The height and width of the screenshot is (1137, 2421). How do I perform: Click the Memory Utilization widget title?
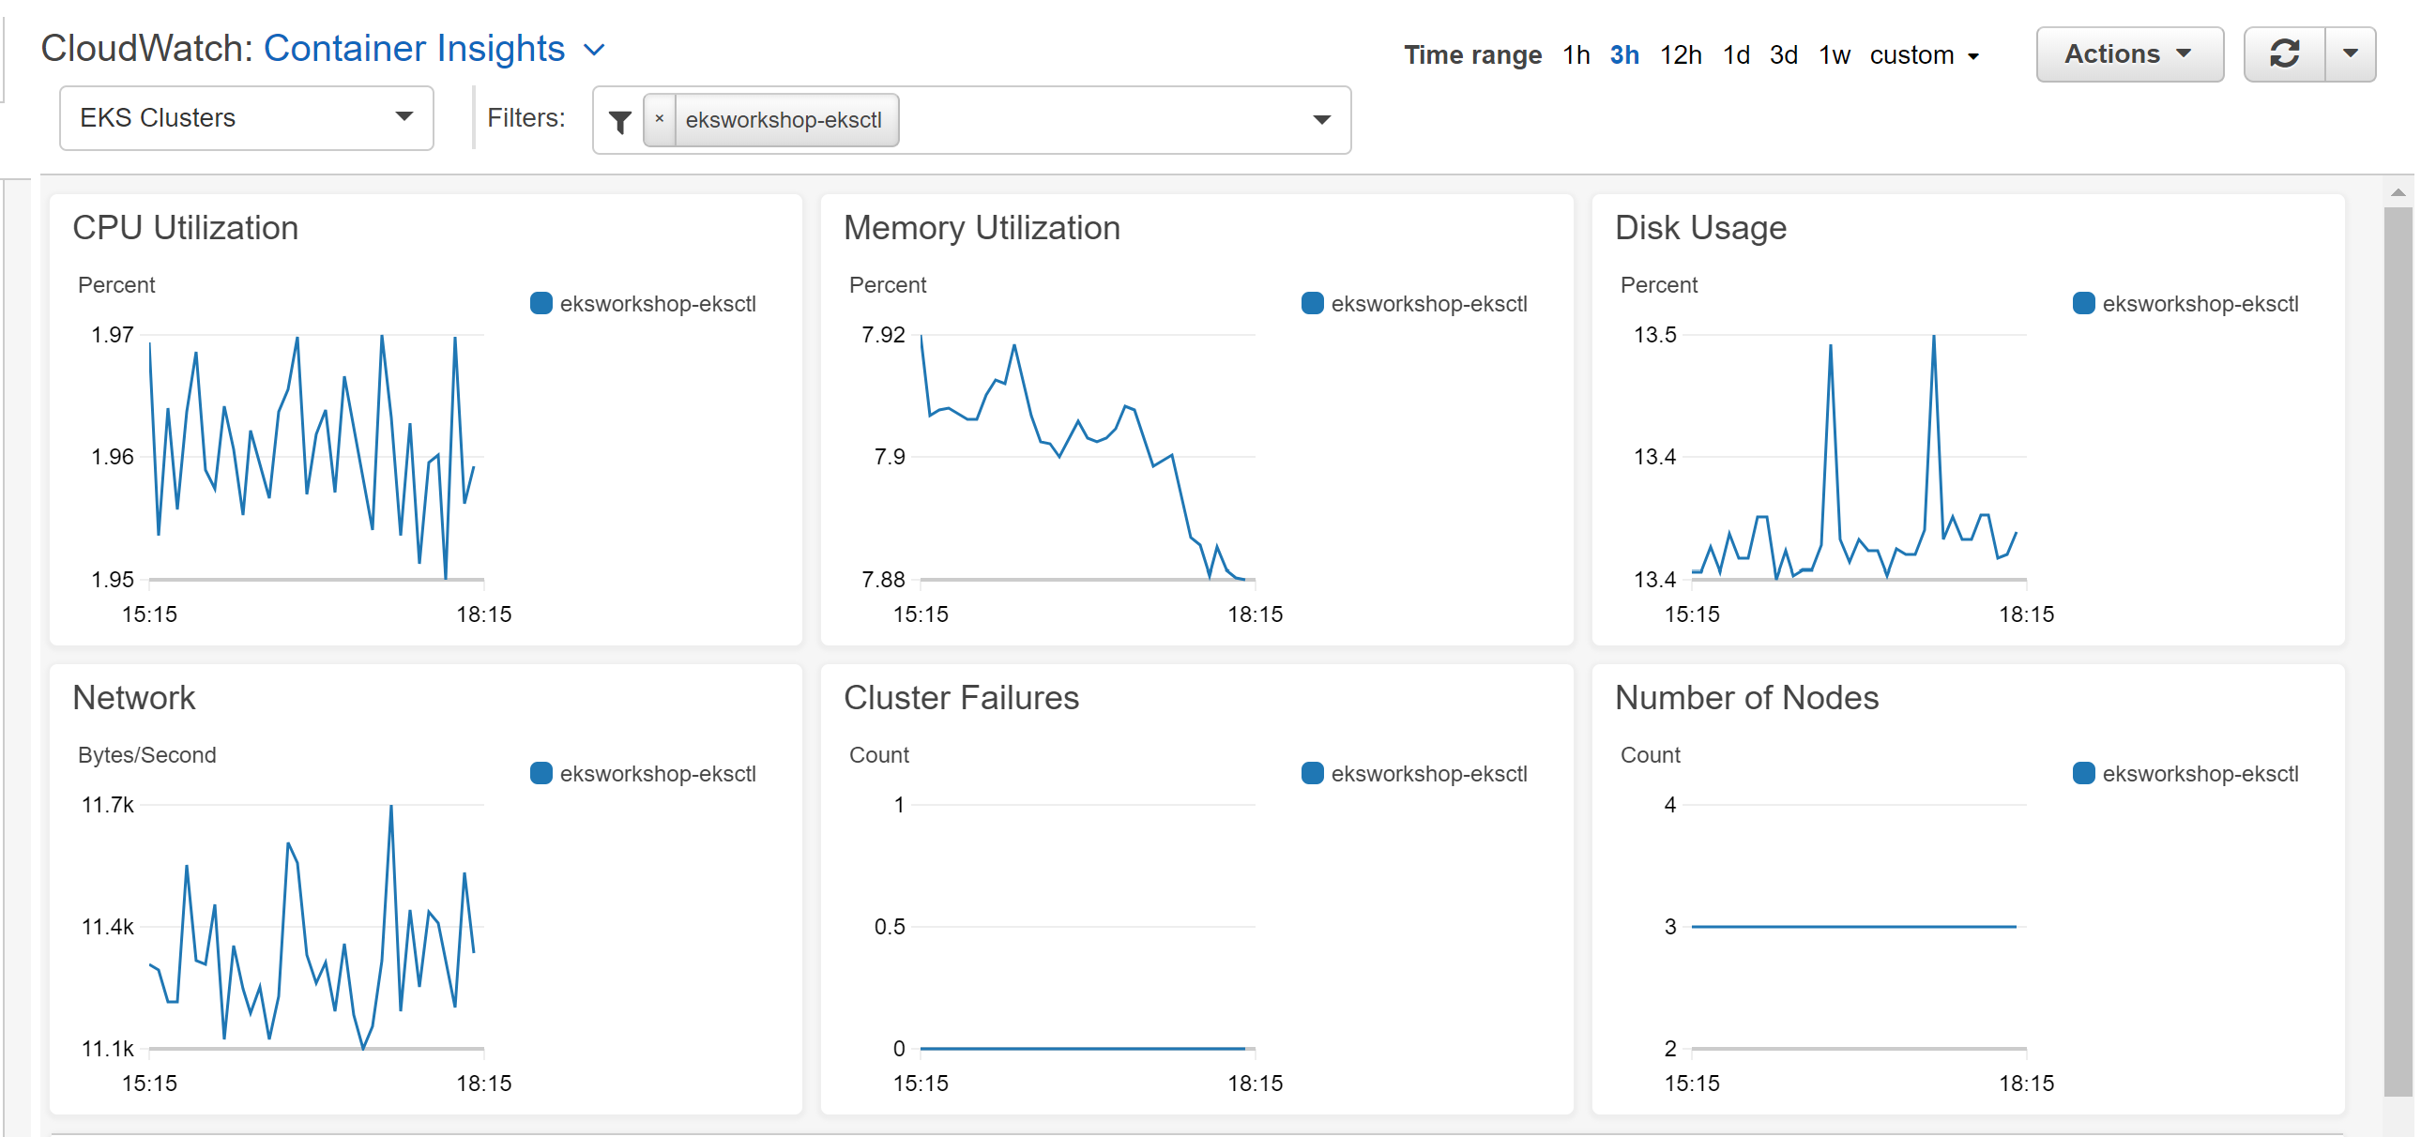click(x=982, y=228)
